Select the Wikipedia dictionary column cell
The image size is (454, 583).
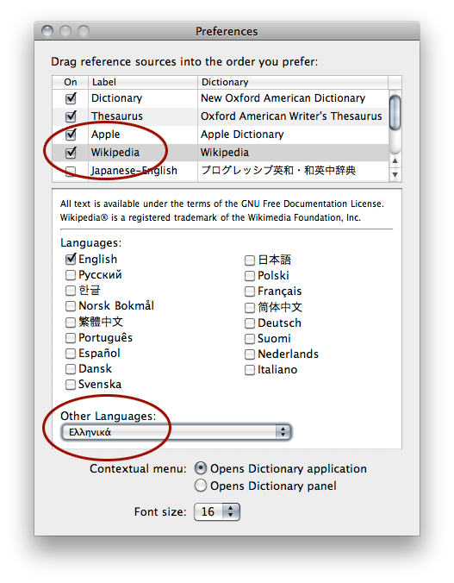click(x=293, y=153)
